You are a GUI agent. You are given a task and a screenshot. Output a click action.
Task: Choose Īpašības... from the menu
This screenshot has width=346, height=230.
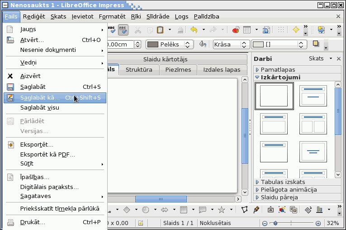(x=55, y=177)
